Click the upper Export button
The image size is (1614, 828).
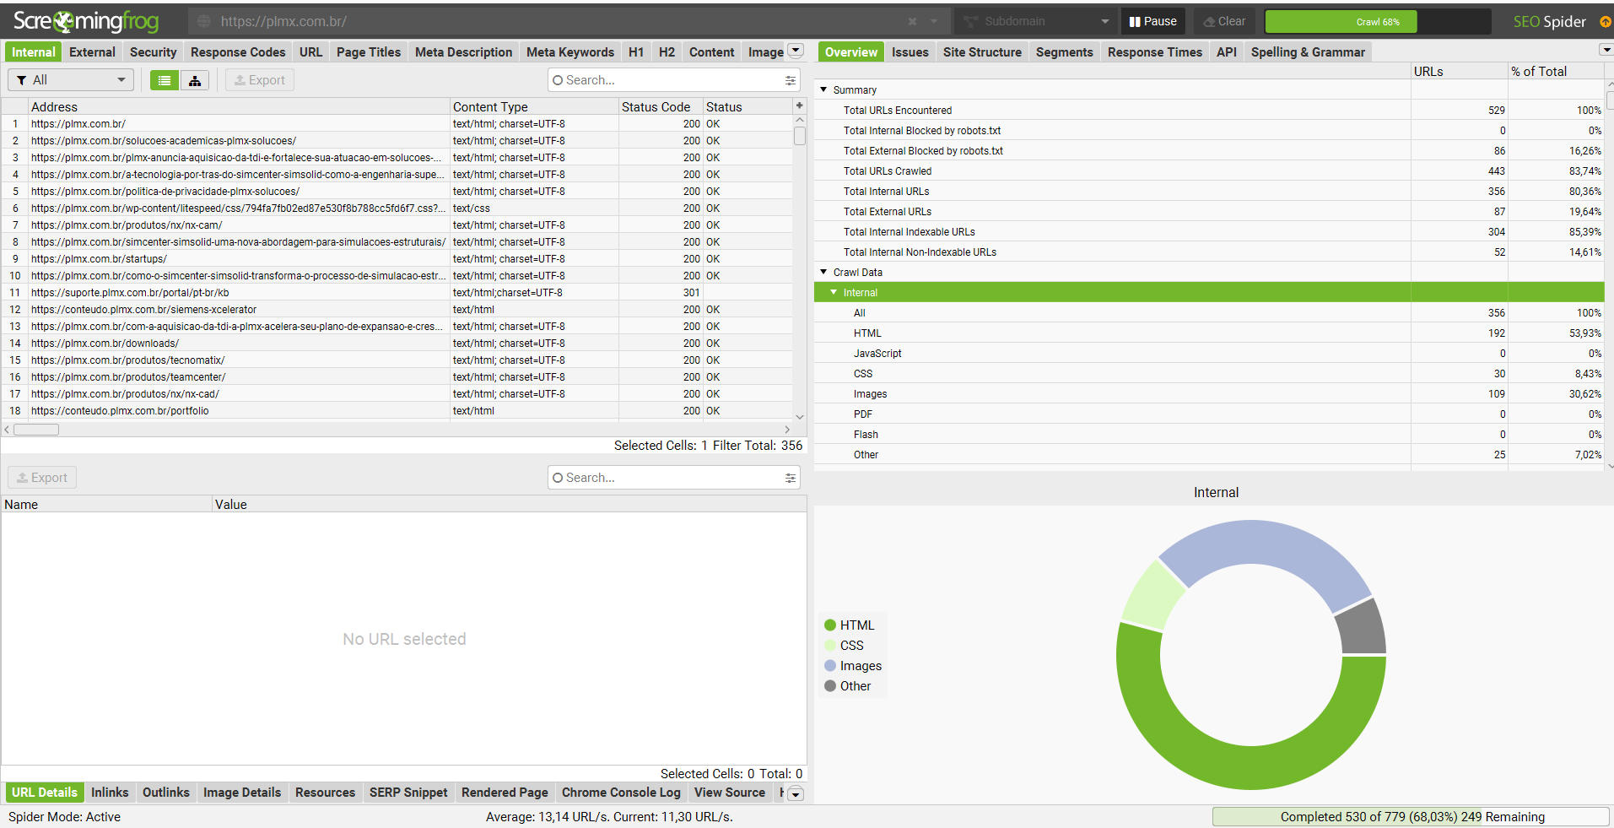click(x=260, y=80)
